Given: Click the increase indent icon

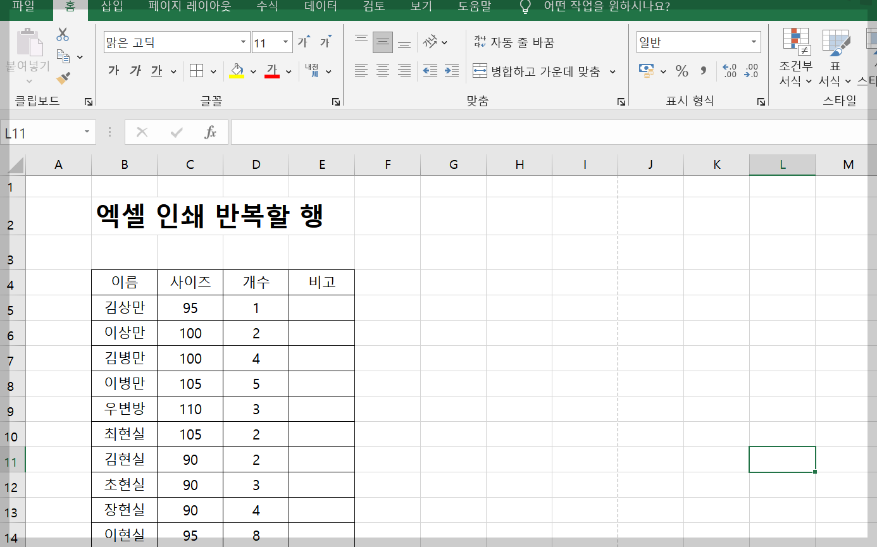Looking at the screenshot, I should click(x=452, y=71).
